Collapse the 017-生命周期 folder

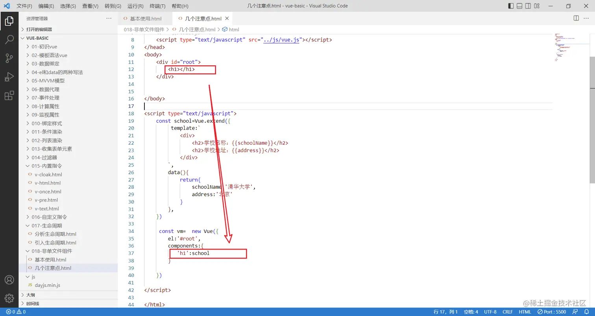click(x=68, y=225)
